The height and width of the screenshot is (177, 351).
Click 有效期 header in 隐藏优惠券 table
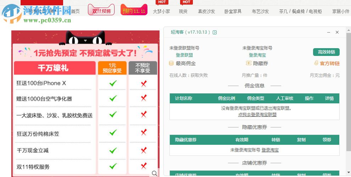click(242, 140)
